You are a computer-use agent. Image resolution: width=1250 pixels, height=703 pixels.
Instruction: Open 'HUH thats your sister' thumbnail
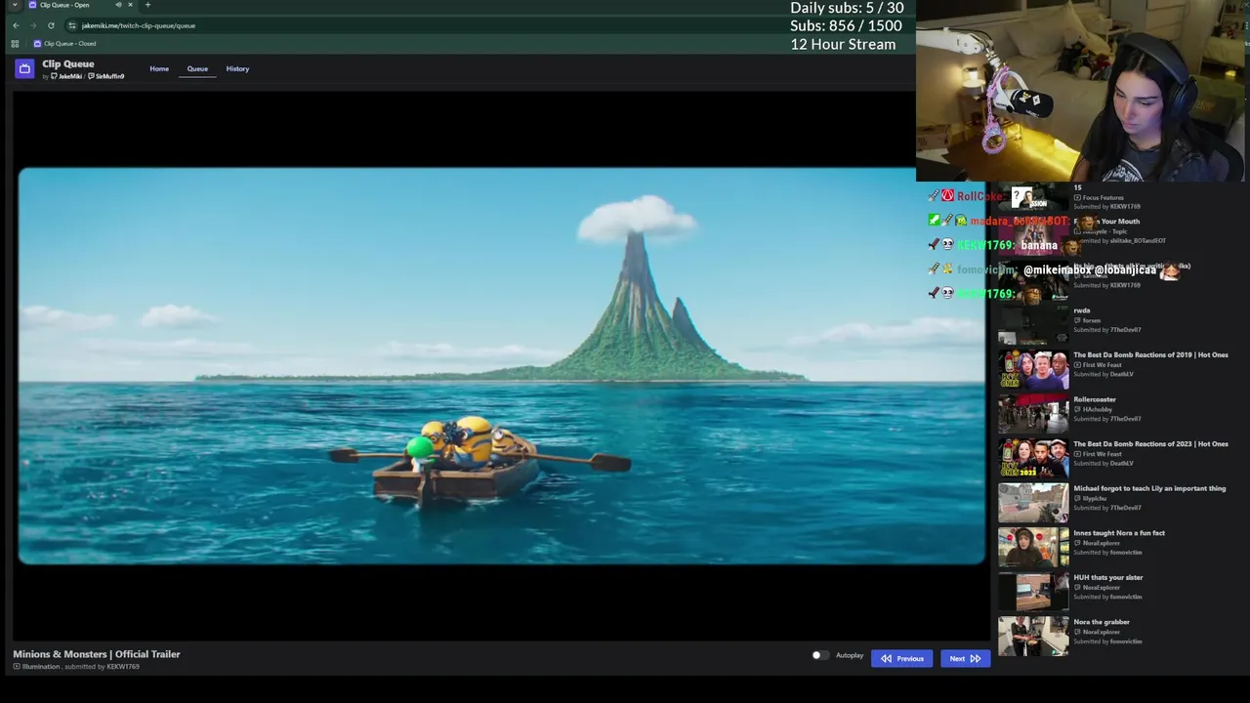click(x=1033, y=592)
